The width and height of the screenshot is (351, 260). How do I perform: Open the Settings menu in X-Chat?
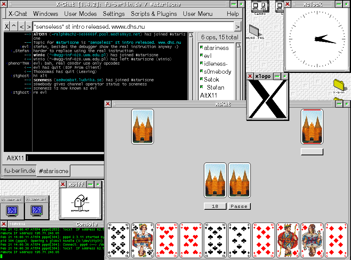114,14
